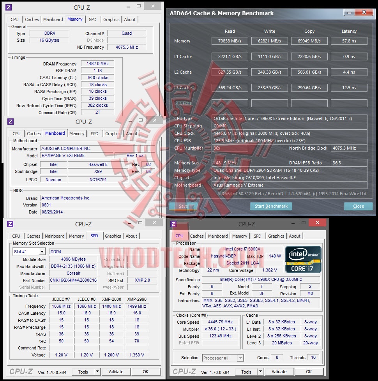Open Memory tab in SPD window
Viewport: 378px width, 381px height.
76,236
